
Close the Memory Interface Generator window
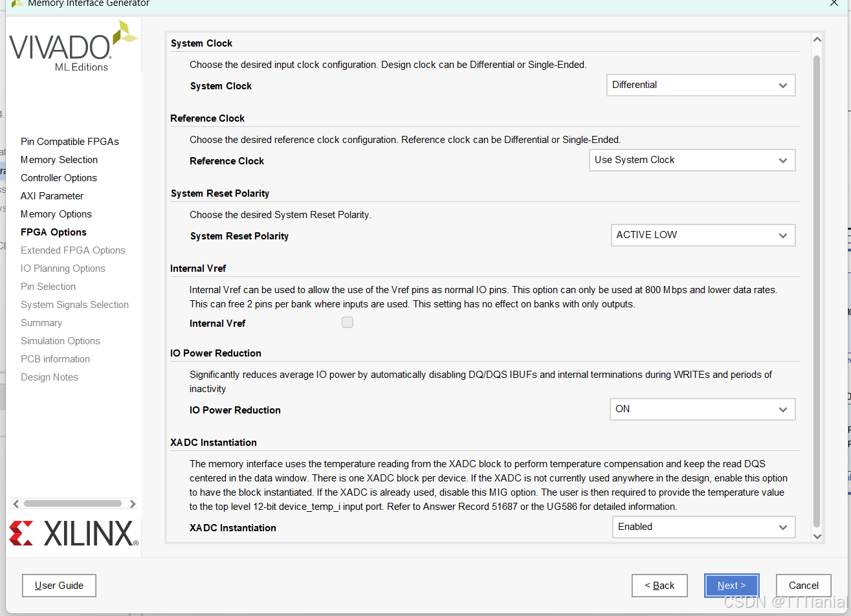(834, 3)
